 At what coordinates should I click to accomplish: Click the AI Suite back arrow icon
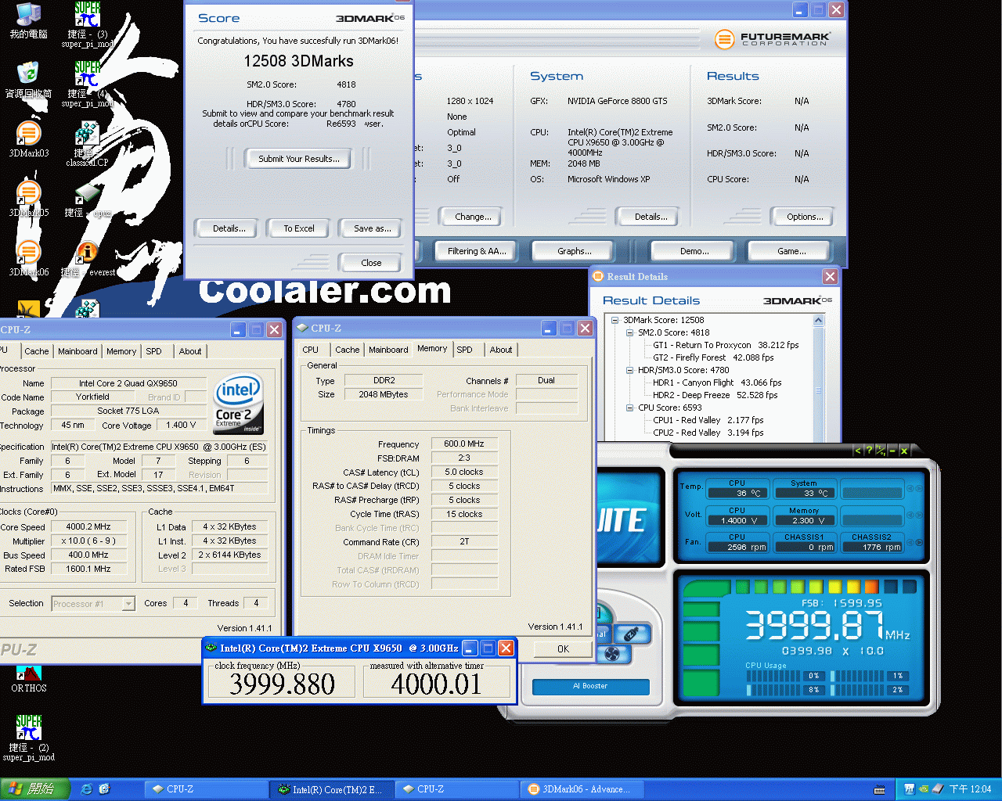[858, 451]
